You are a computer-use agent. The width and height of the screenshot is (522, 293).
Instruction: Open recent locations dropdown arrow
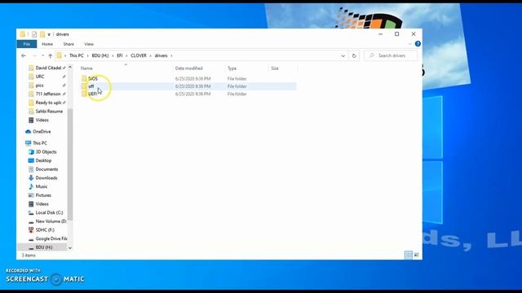tap(42, 55)
